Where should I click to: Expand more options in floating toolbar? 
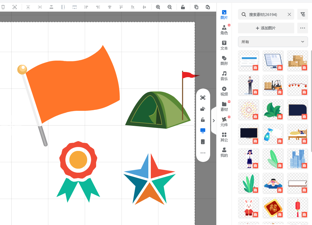(203, 153)
